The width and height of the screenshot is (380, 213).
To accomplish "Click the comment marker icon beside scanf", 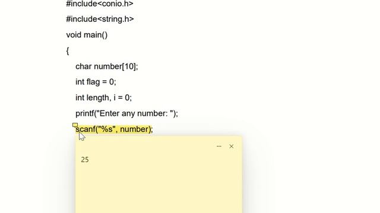I will [75, 125].
